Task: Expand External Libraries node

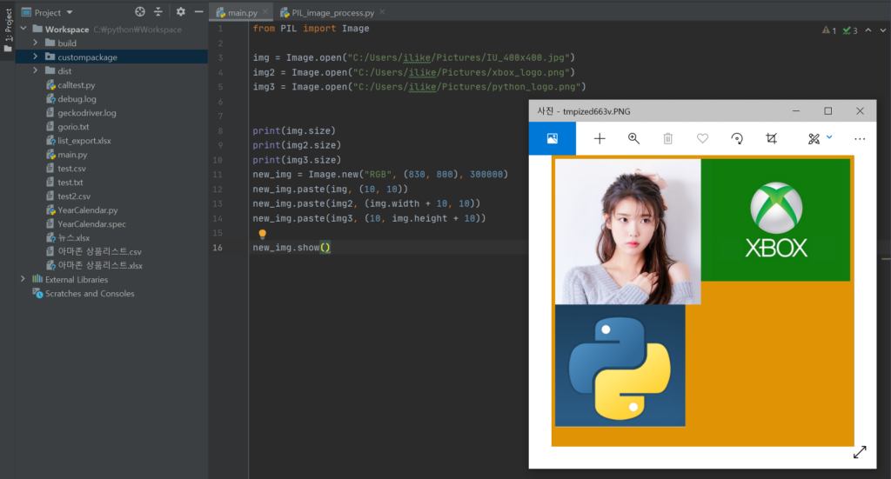Action: 23,280
